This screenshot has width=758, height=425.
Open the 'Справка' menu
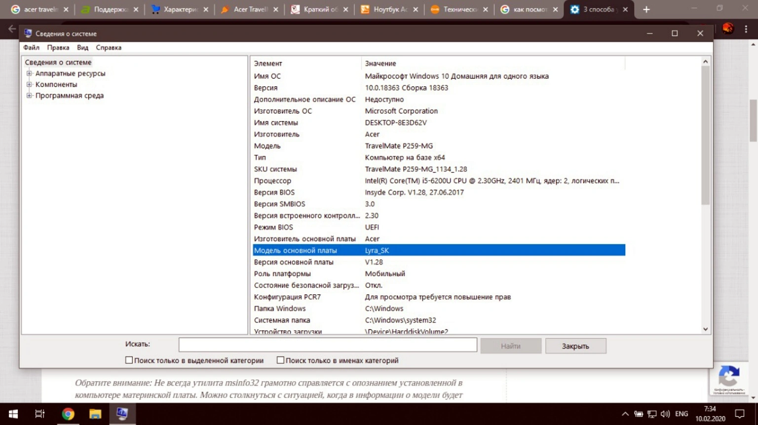(109, 47)
